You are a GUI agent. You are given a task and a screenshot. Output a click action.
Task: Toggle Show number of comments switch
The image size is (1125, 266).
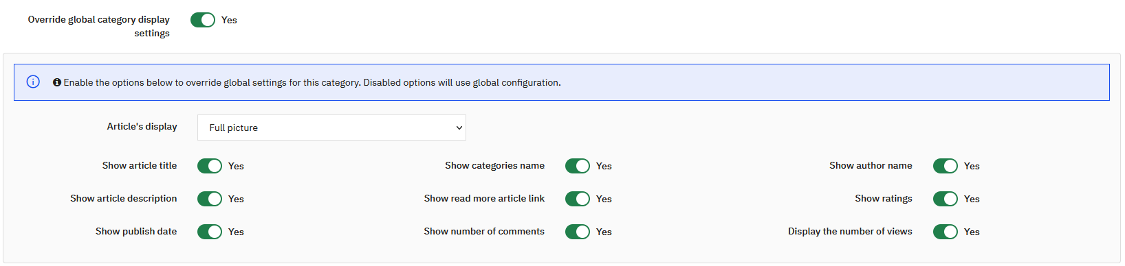(578, 232)
